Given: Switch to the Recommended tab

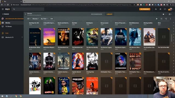Looking at the screenshot, I should pyautogui.click(x=97, y=14).
